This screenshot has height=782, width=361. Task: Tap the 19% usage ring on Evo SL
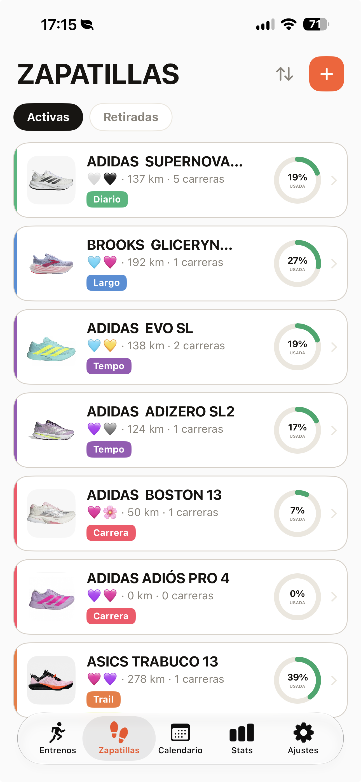coord(297,347)
